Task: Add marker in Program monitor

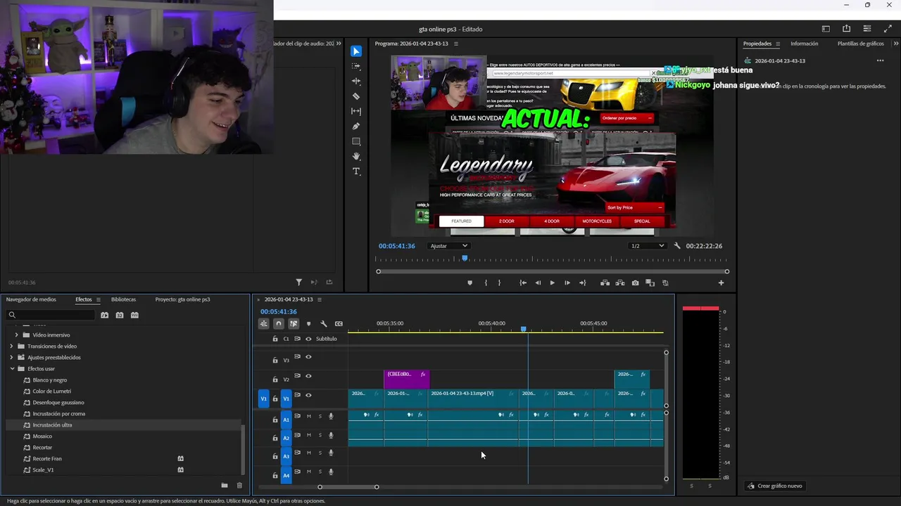Action: 470,283
